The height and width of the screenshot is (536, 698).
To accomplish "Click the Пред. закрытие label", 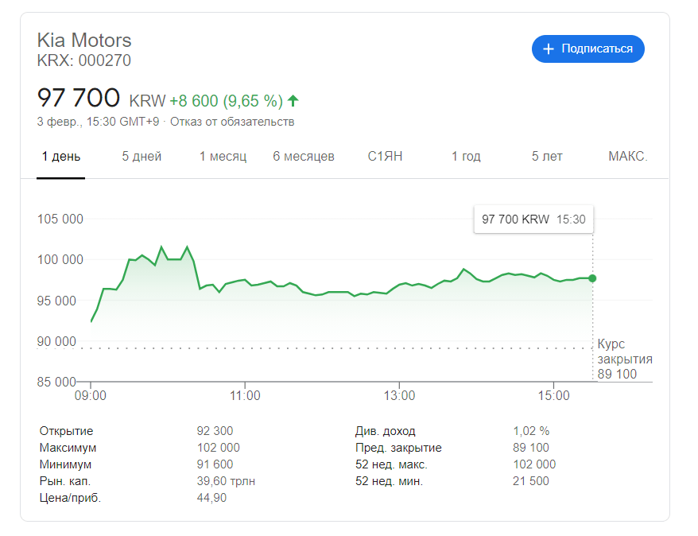I will click(398, 448).
